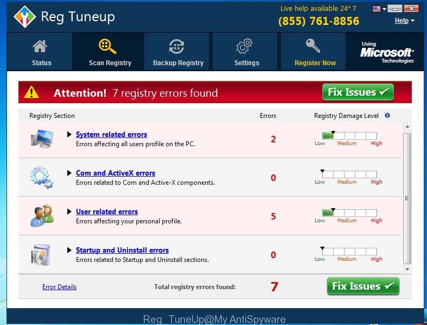Expand the System related errors triangle
The image size is (427, 325).
click(x=69, y=134)
